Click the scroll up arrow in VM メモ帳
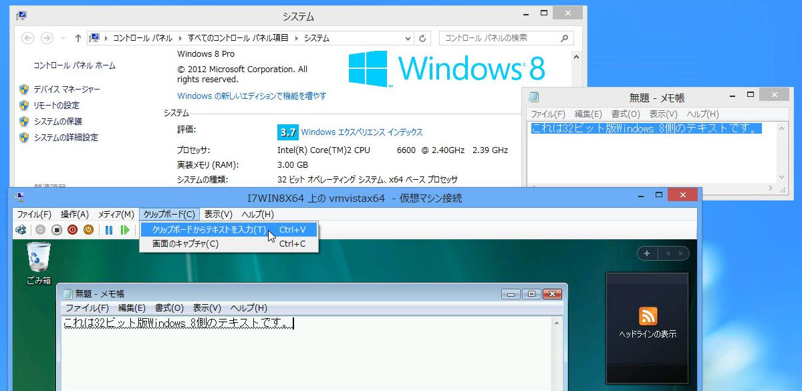 point(557,323)
